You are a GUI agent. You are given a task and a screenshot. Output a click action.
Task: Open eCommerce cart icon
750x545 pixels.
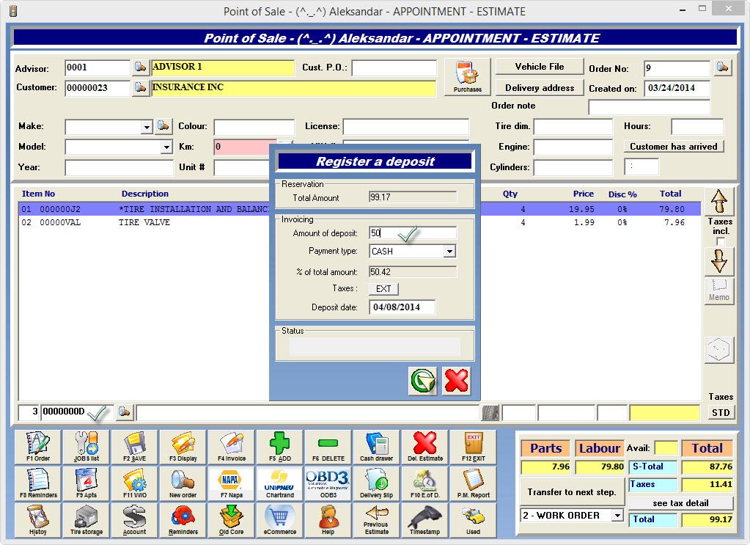point(280,520)
